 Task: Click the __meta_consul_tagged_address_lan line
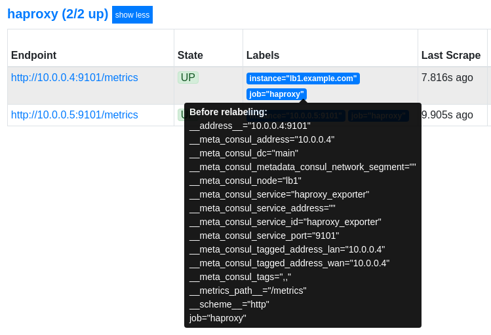pos(287,249)
